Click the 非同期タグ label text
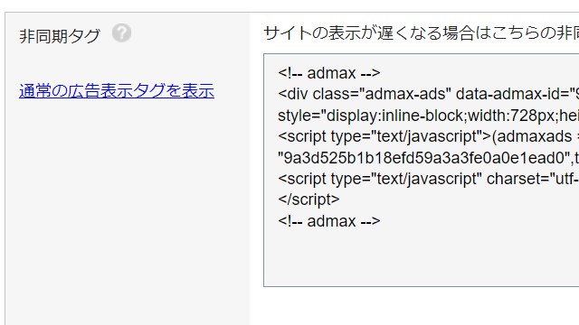The width and height of the screenshot is (579, 325). point(60,36)
